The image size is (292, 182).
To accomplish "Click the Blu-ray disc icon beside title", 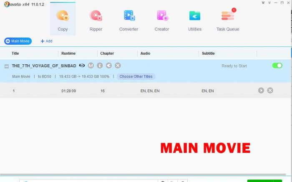I will (82, 66).
